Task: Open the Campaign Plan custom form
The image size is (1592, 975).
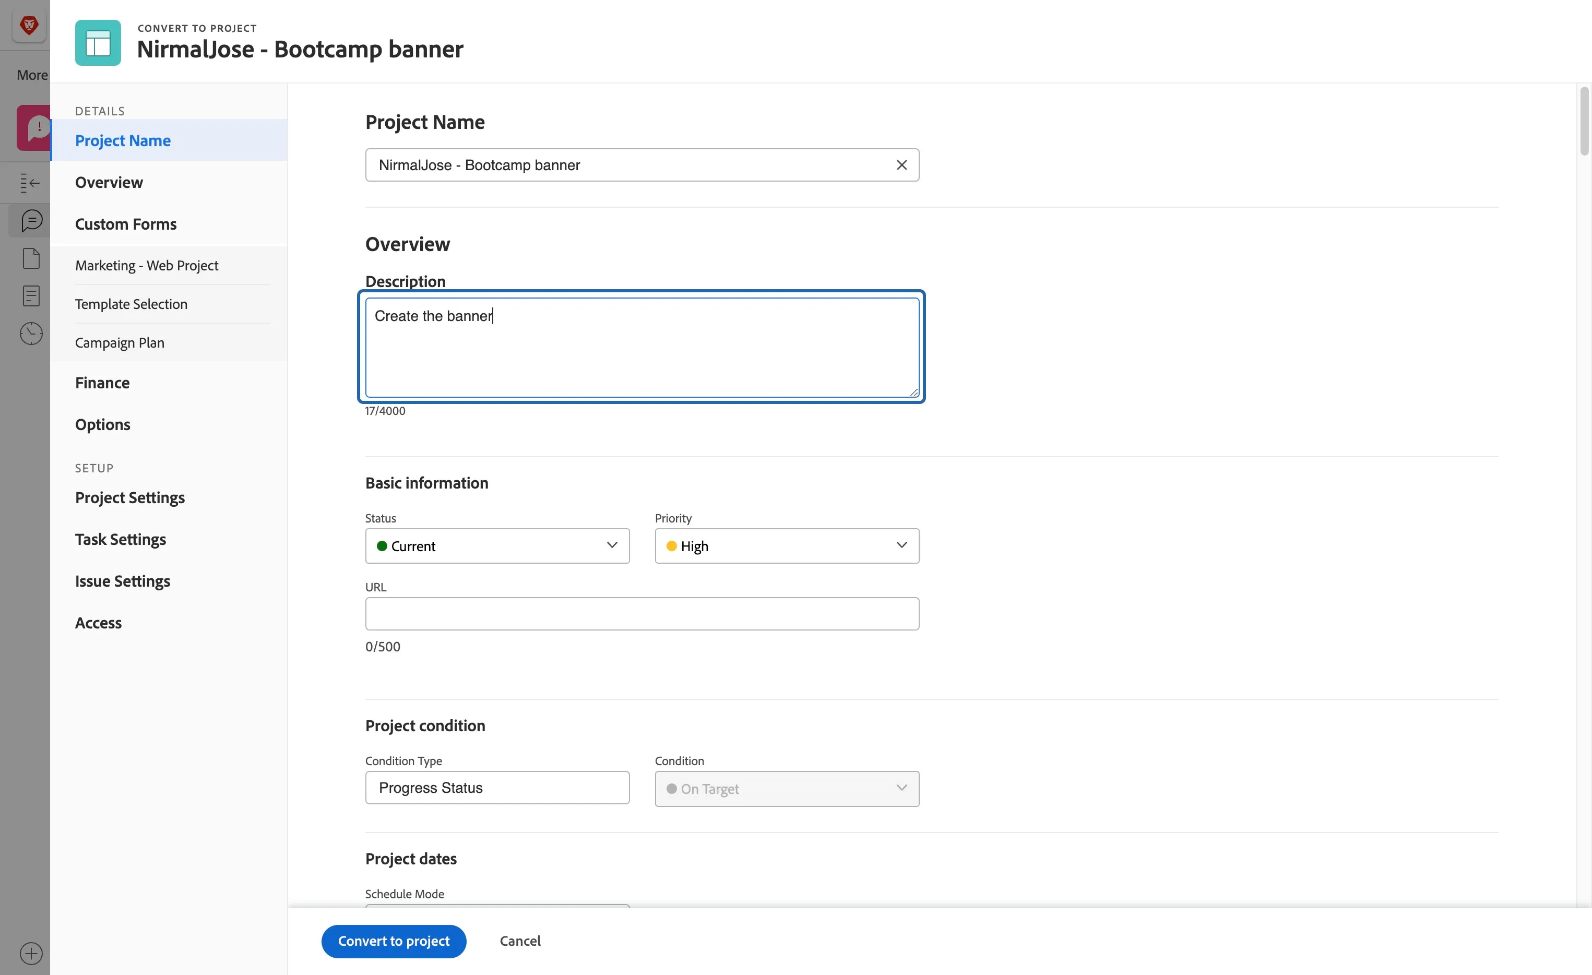Action: coord(120,342)
